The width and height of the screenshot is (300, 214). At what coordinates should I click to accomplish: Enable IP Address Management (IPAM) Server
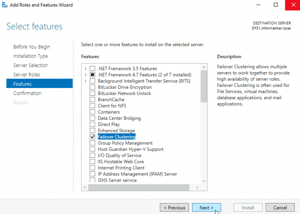92,174
